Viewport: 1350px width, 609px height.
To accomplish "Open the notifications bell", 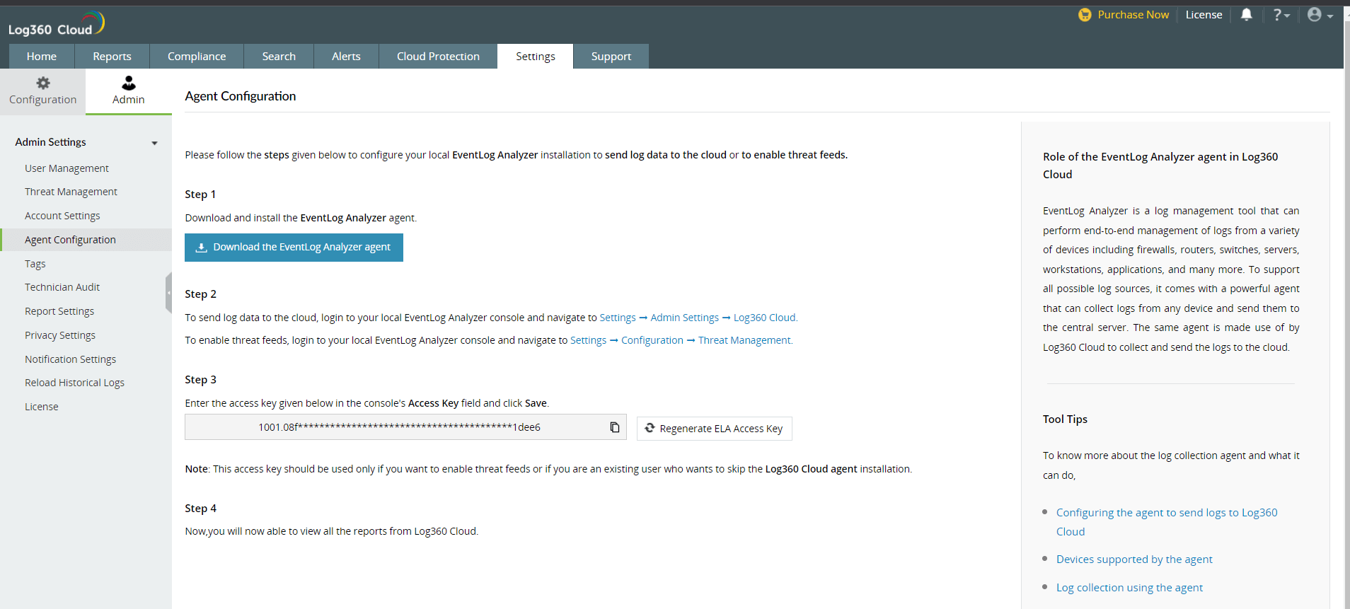I will pyautogui.click(x=1247, y=15).
